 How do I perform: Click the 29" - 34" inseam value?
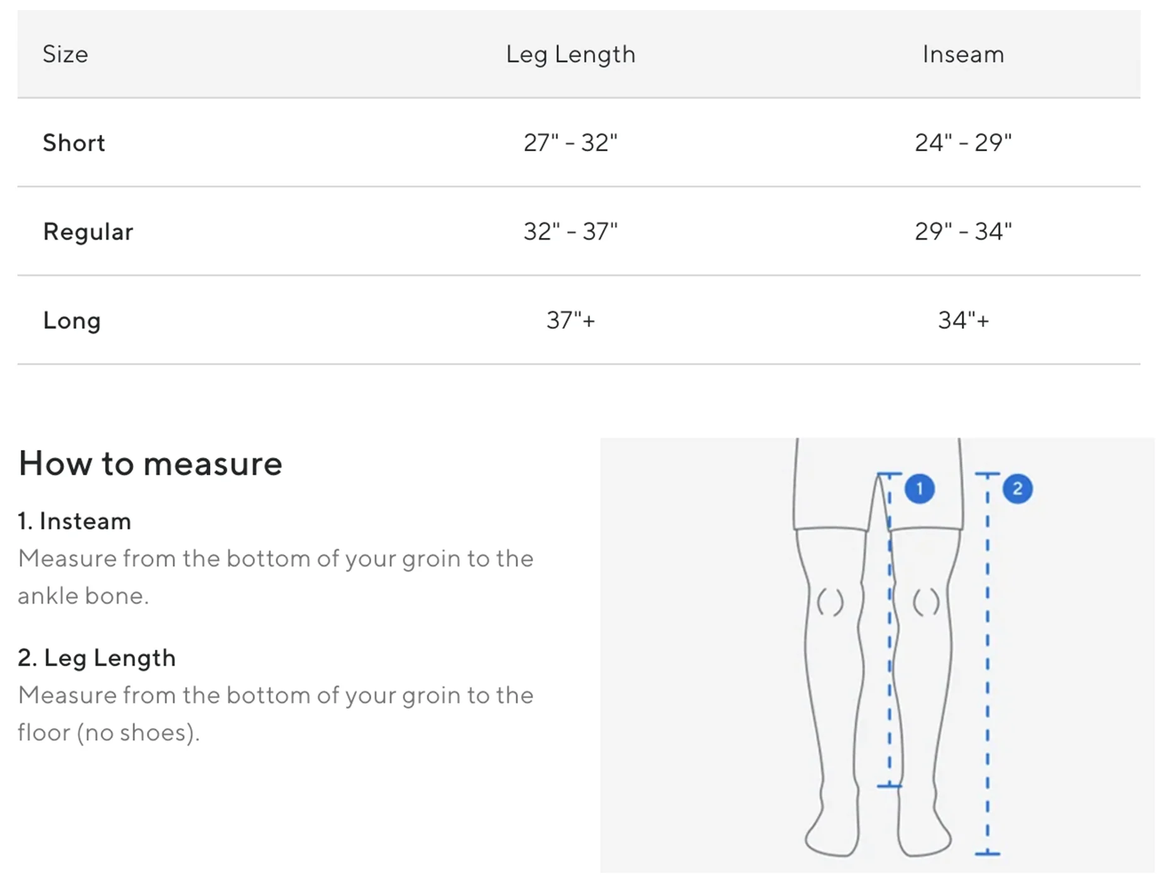point(963,232)
